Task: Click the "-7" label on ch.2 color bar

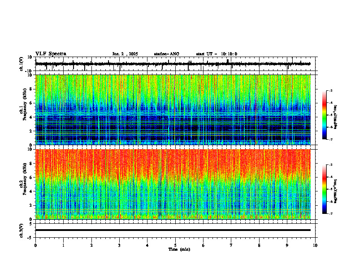Action: [x=331, y=213]
